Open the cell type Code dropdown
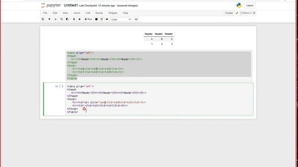 (x=121, y=19)
